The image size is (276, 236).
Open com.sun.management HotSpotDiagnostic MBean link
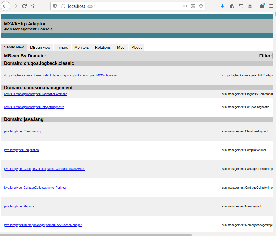pos(34,107)
